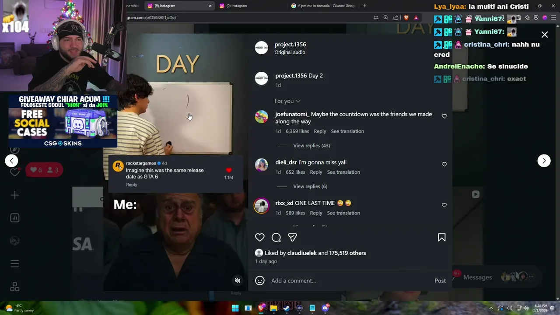The image size is (560, 315).
Task: Open 589 likes list
Action: (295, 213)
